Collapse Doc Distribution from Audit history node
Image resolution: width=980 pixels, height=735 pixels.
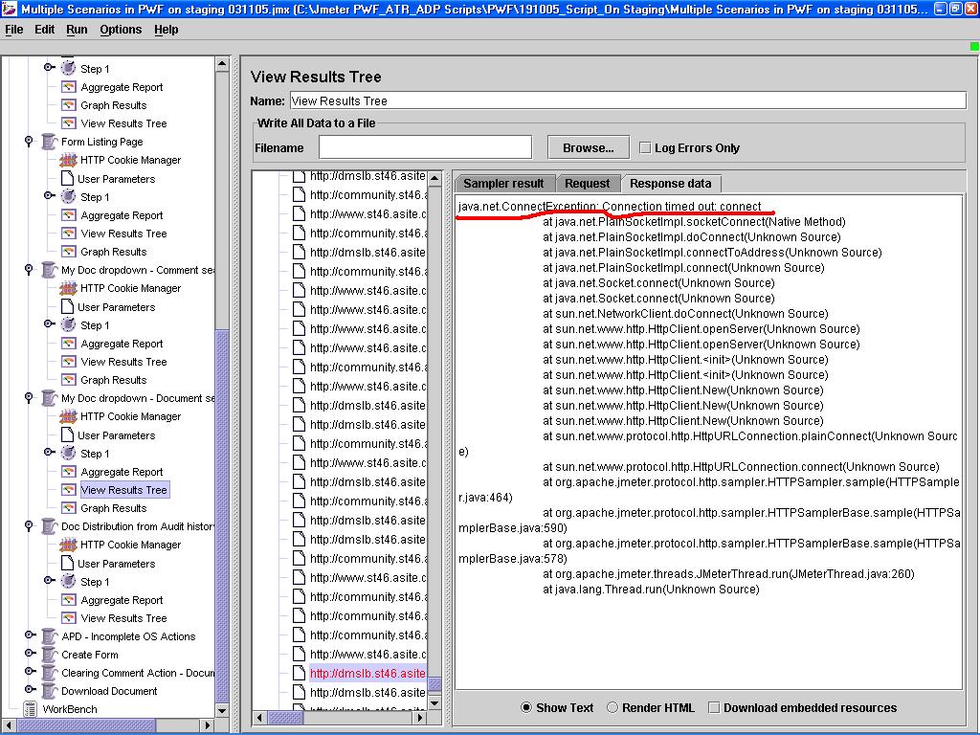(x=29, y=525)
